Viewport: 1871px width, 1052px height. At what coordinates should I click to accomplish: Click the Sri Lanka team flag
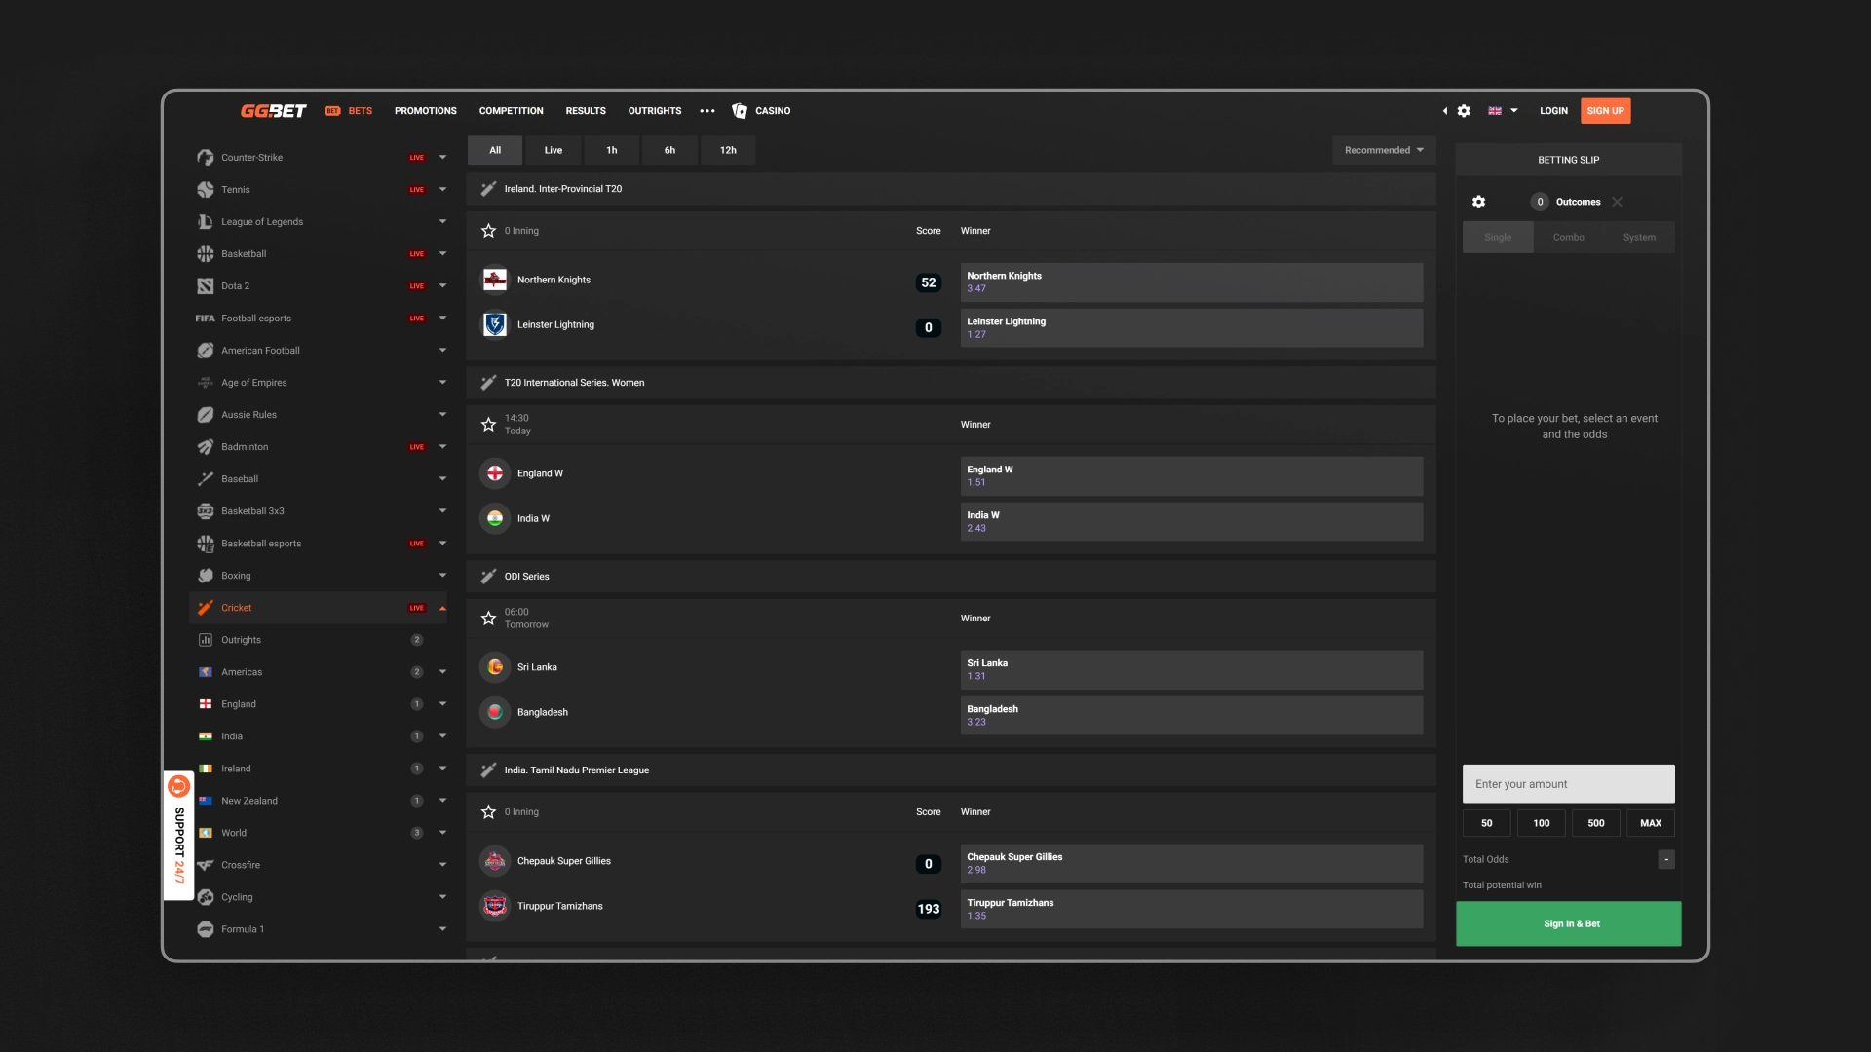[495, 667]
